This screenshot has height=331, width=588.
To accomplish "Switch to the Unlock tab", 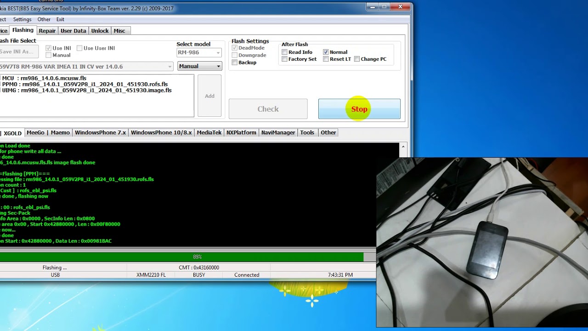I will [x=100, y=31].
